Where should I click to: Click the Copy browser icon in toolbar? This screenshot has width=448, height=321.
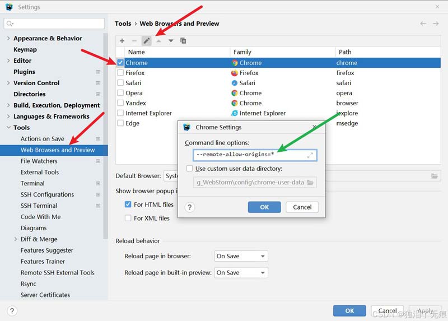point(183,41)
